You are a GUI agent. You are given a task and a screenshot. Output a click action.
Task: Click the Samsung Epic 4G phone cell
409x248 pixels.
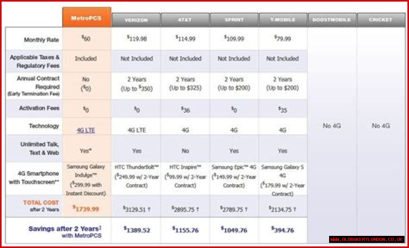pos(234,176)
